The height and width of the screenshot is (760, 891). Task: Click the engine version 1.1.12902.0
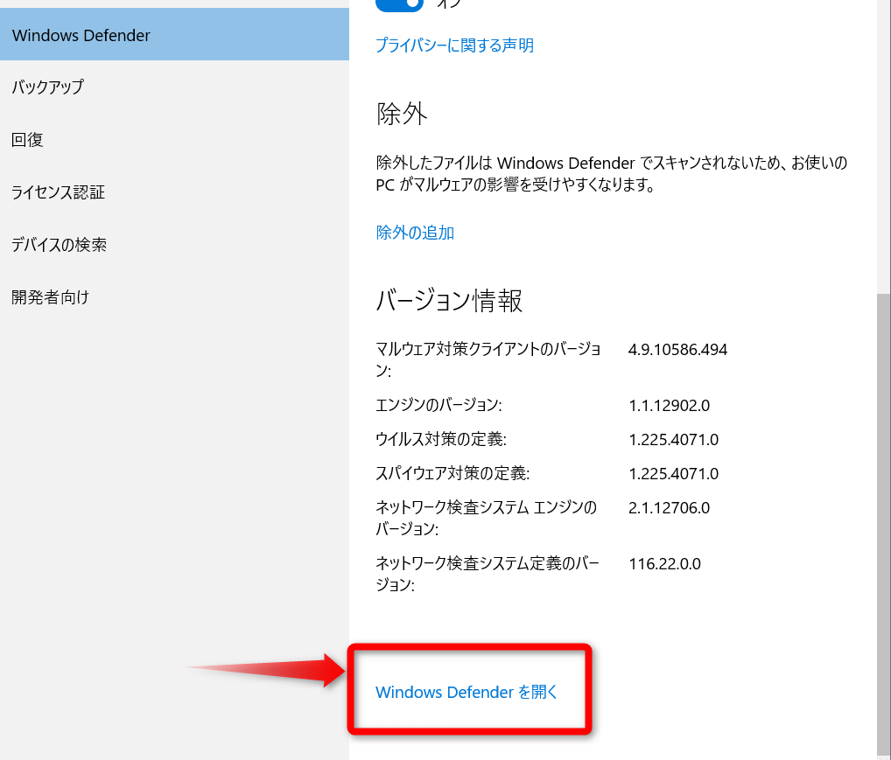tap(669, 405)
